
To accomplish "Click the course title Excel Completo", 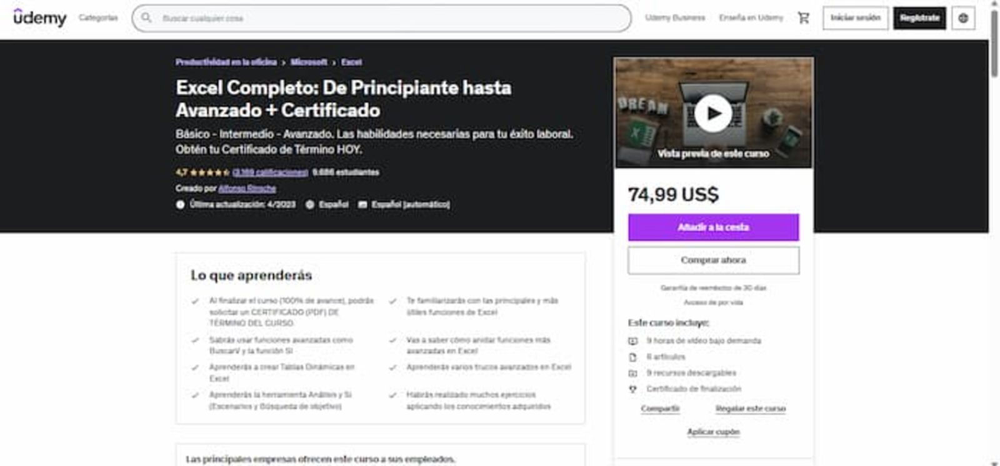I will pos(343,99).
